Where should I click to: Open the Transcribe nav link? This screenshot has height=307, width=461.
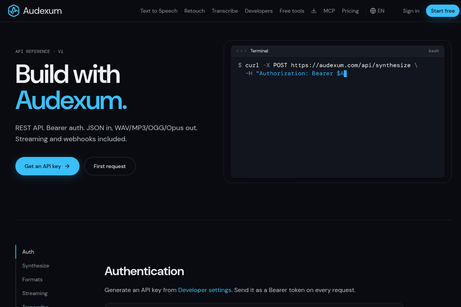pos(225,11)
